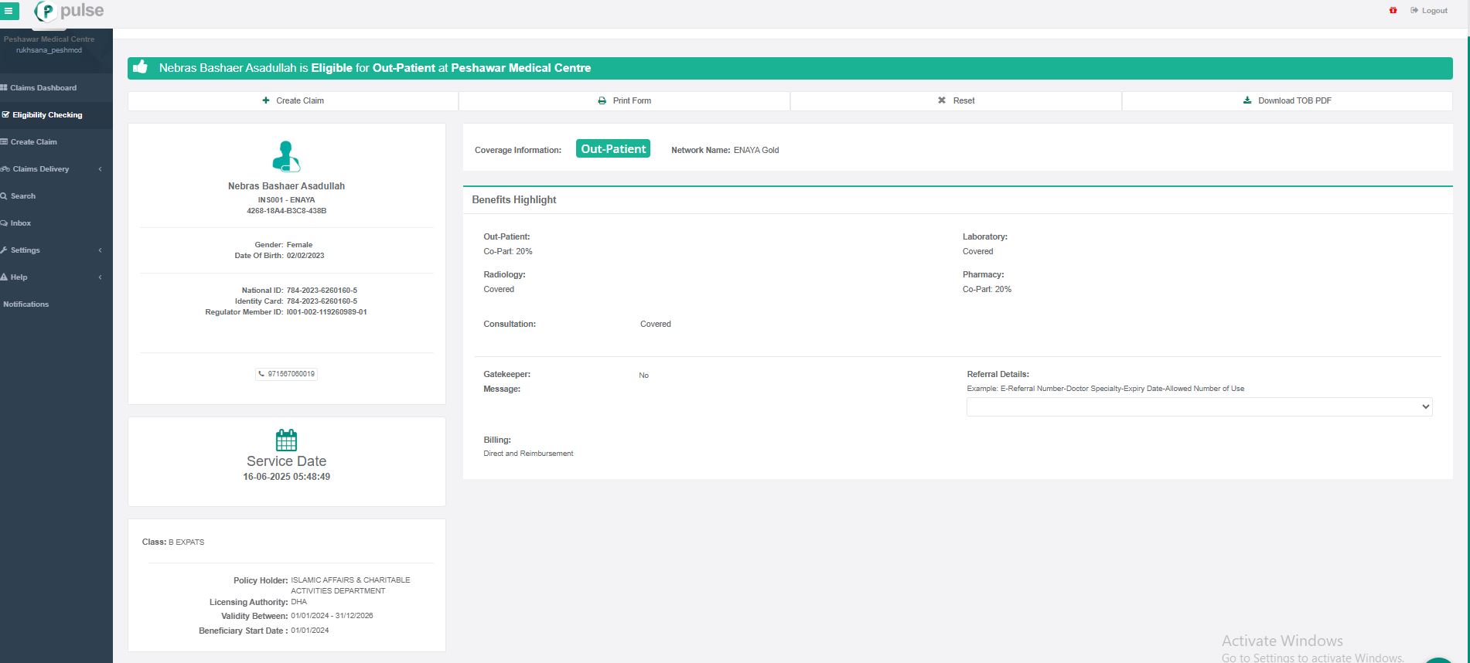
Task: Expand the Help sidebar menu
Action: (51, 277)
